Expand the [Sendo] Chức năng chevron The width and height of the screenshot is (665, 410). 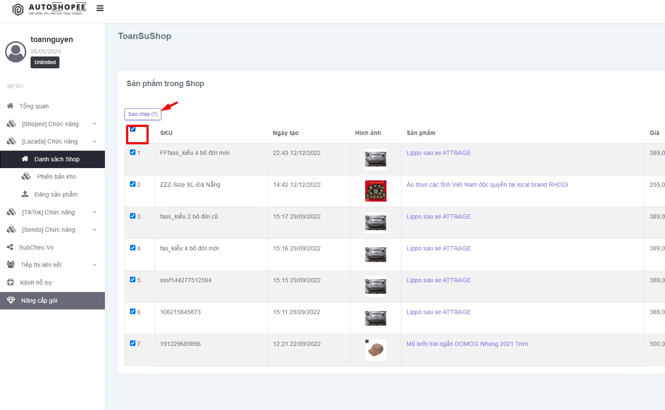click(95, 230)
